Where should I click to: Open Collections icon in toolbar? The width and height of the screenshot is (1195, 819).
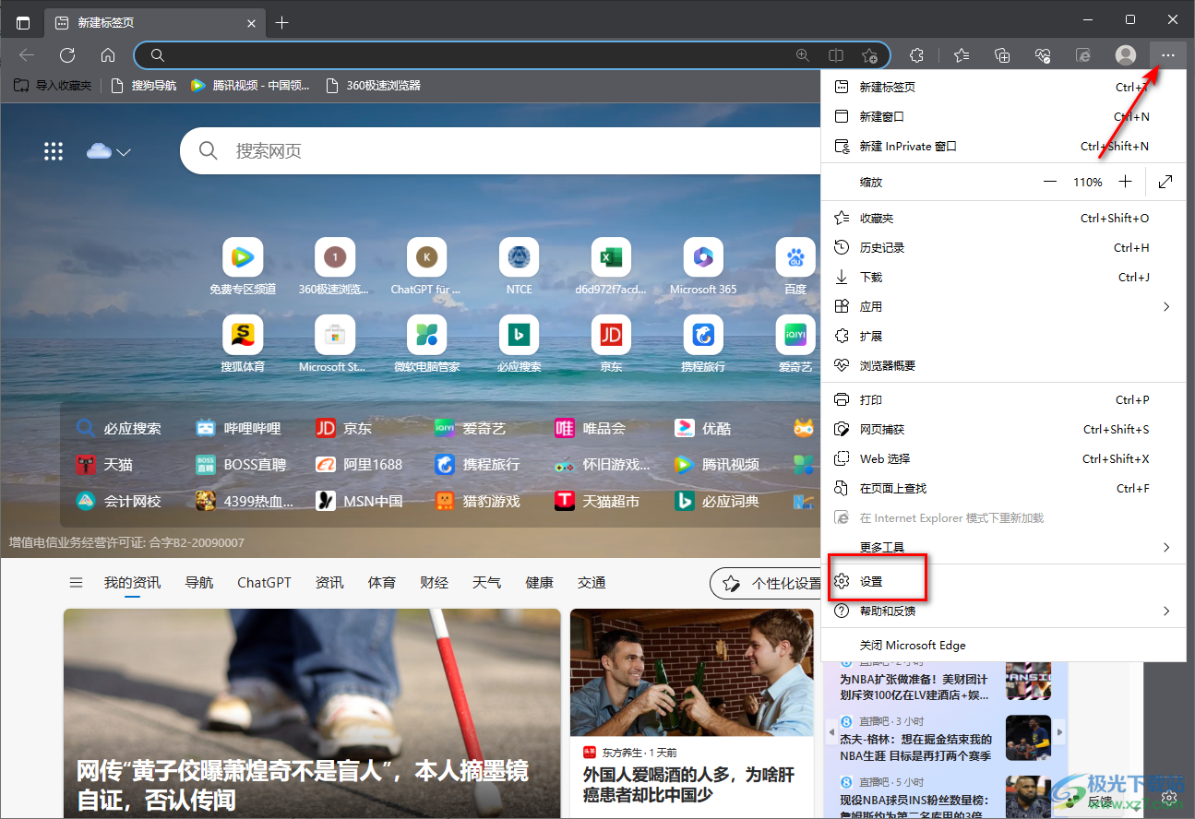(x=1003, y=55)
